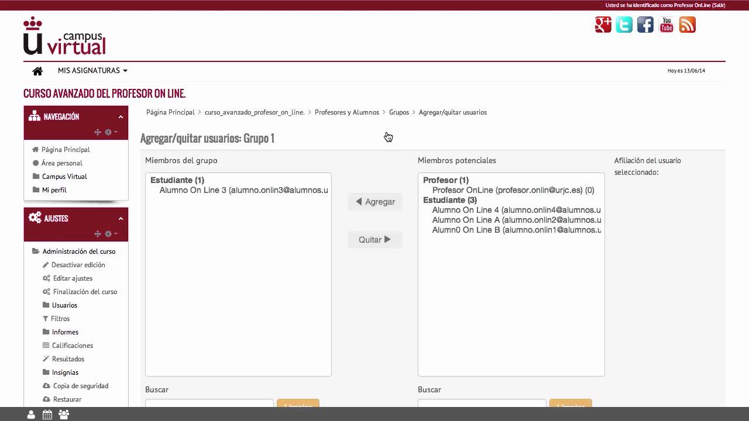Open the gear actions menu in Navegación block
Viewport: 749px width, 421px height.
(x=111, y=132)
